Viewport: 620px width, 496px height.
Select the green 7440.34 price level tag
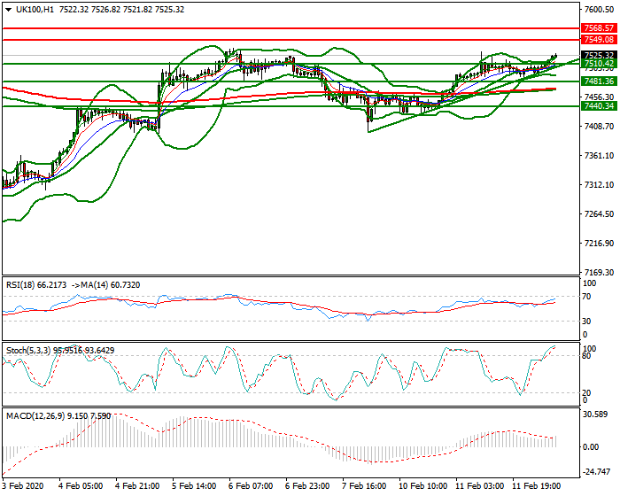point(599,106)
